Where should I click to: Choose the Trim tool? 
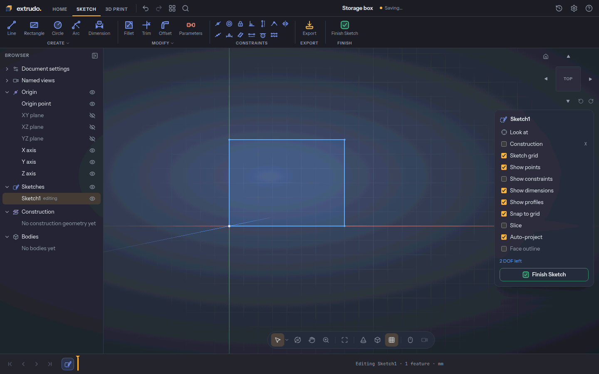[146, 28]
